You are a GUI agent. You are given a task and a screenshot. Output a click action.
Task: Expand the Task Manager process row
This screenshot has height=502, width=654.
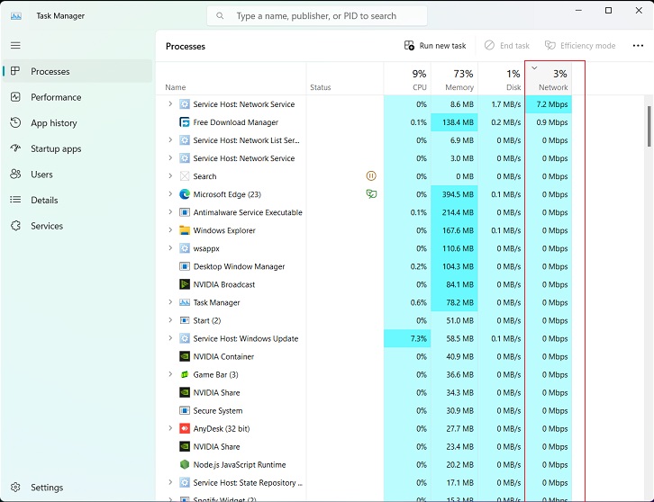pos(170,302)
